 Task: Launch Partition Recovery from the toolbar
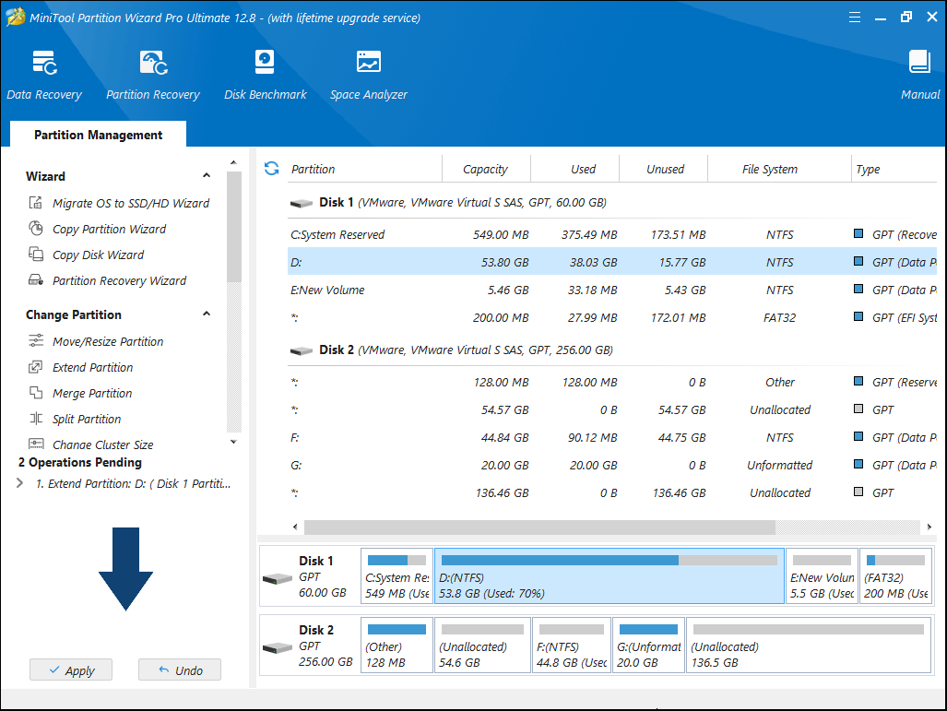coord(152,74)
